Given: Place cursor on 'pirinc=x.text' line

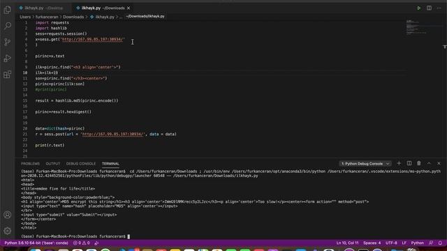Looking at the screenshot, I should 50,56.
